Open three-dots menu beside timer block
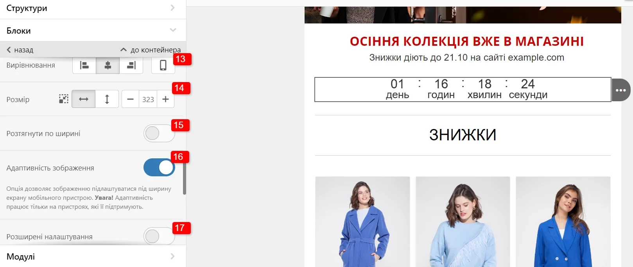Screen dimensions: 633x267 coord(621,90)
